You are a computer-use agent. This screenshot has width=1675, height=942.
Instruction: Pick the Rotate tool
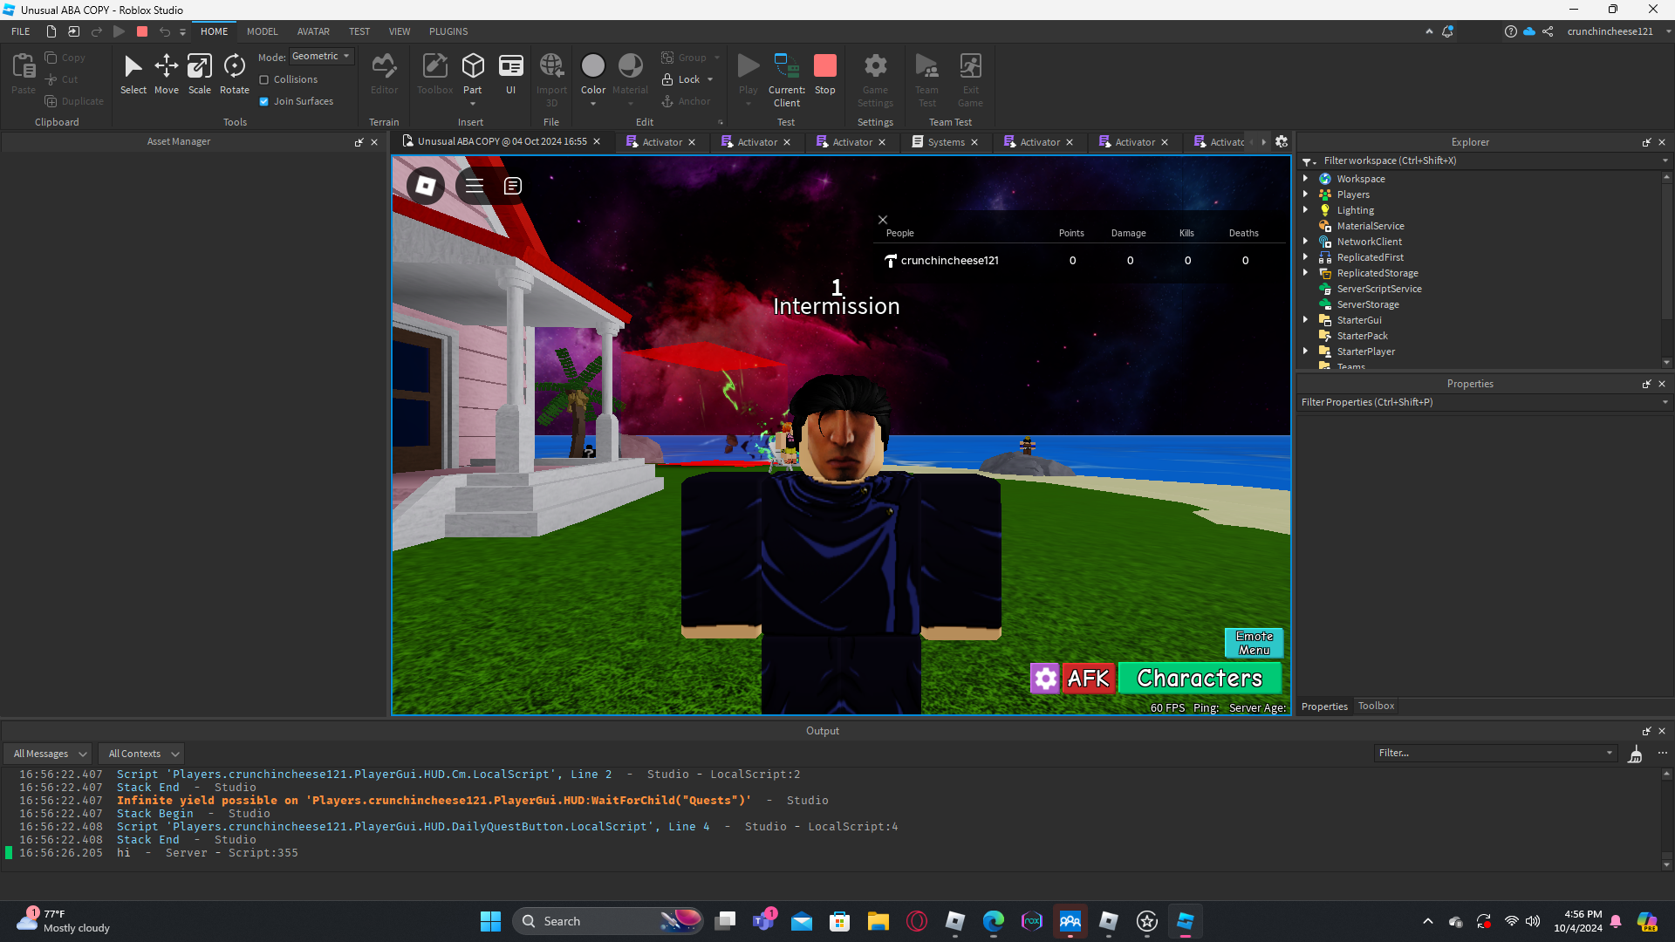(234, 74)
